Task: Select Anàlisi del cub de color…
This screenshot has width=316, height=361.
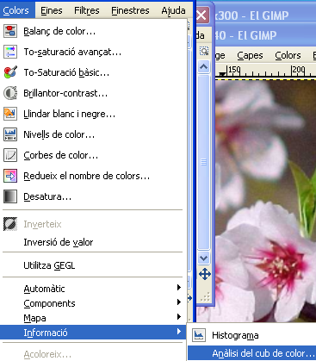Action: 251,353
